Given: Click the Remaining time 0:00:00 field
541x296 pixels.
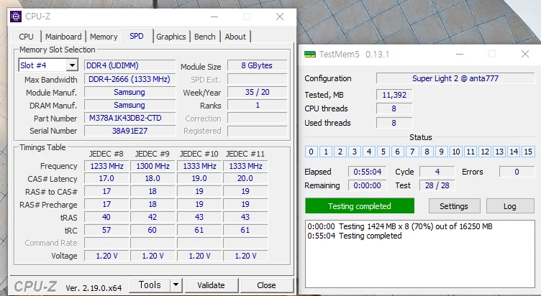Looking at the screenshot, I should (x=368, y=185).
